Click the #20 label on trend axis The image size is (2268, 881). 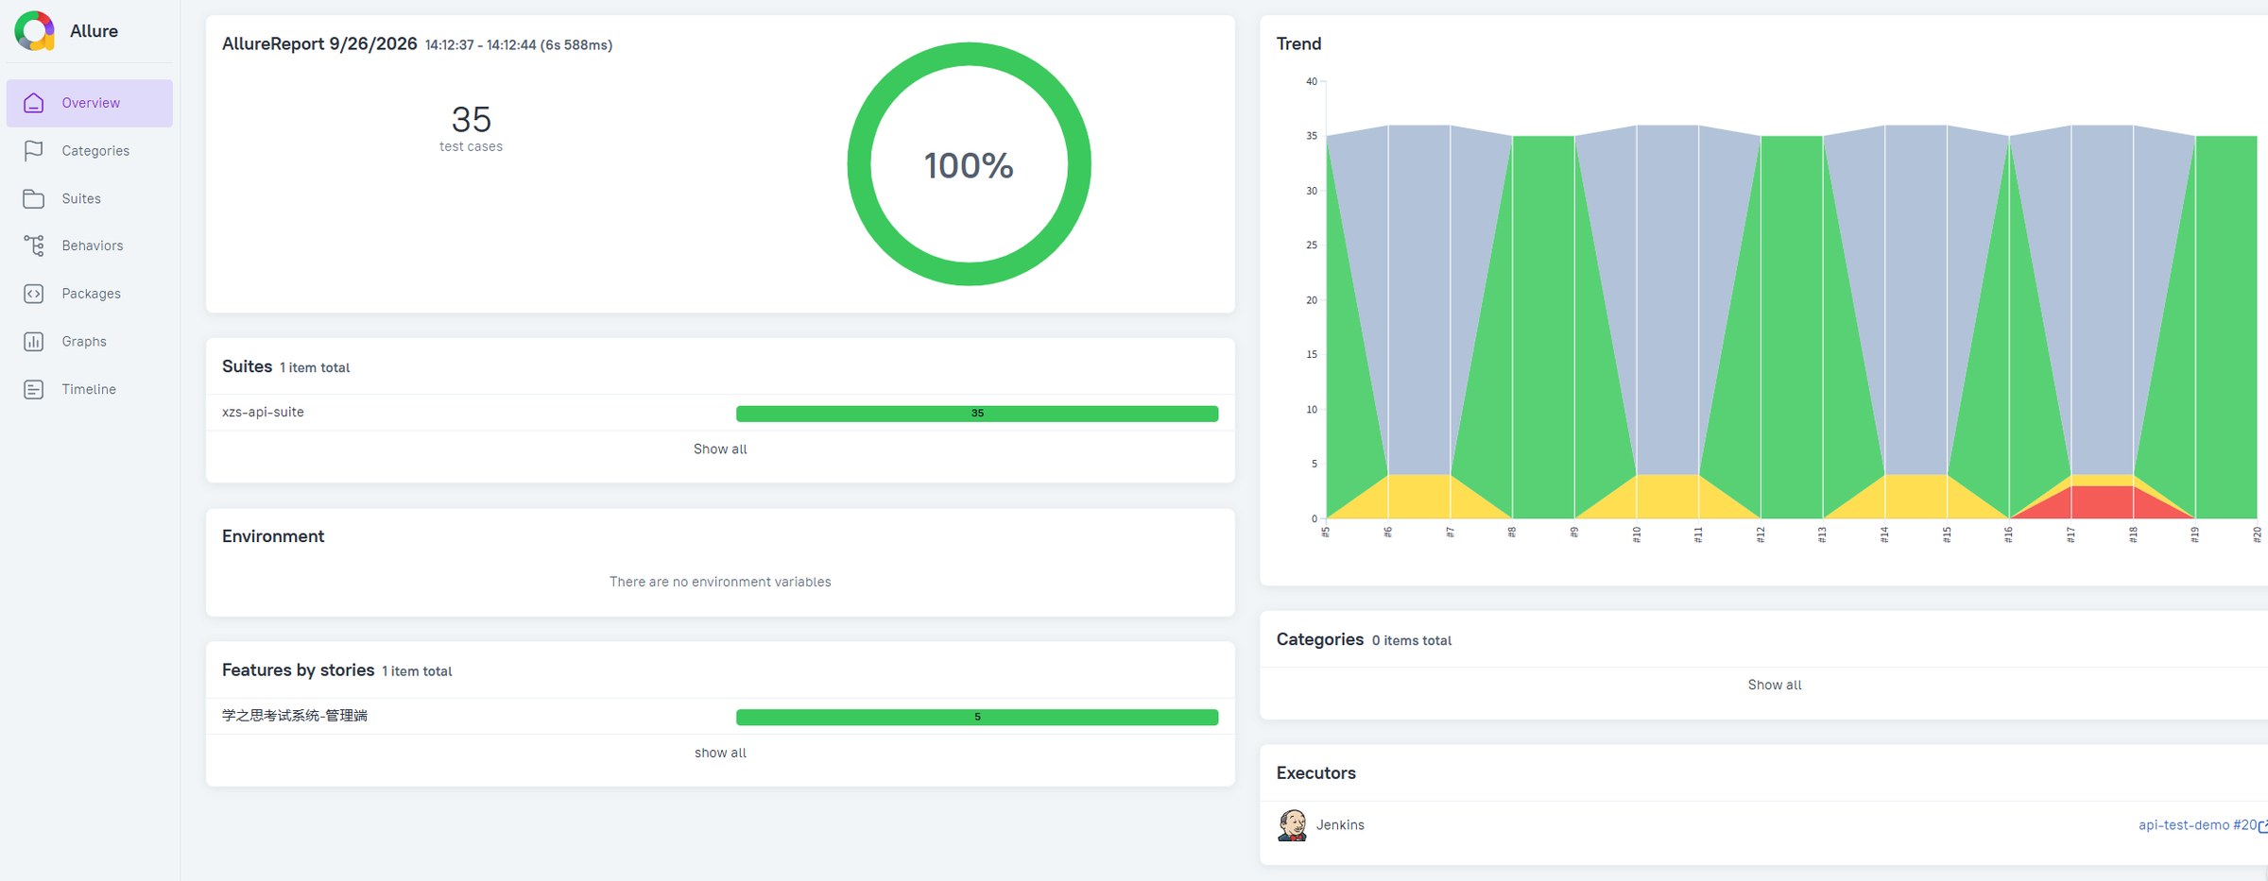(2257, 534)
